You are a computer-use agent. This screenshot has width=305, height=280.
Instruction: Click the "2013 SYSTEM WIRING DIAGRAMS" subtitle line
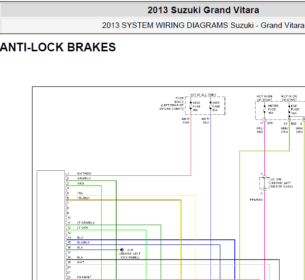pyautogui.click(x=203, y=25)
